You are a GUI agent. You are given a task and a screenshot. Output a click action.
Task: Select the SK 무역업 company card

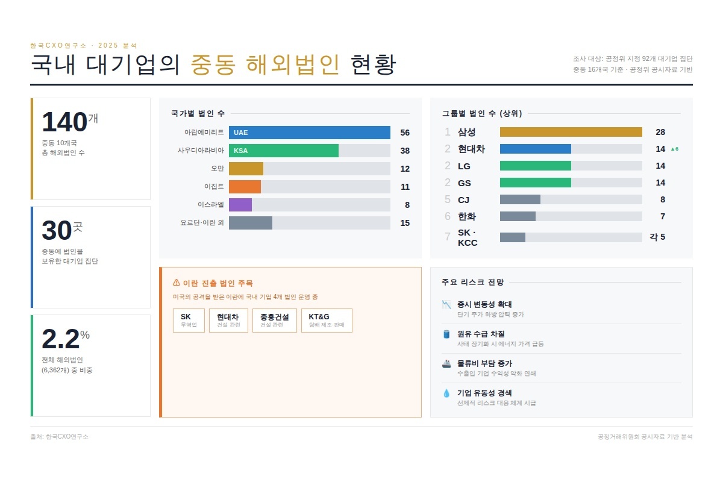coord(189,321)
